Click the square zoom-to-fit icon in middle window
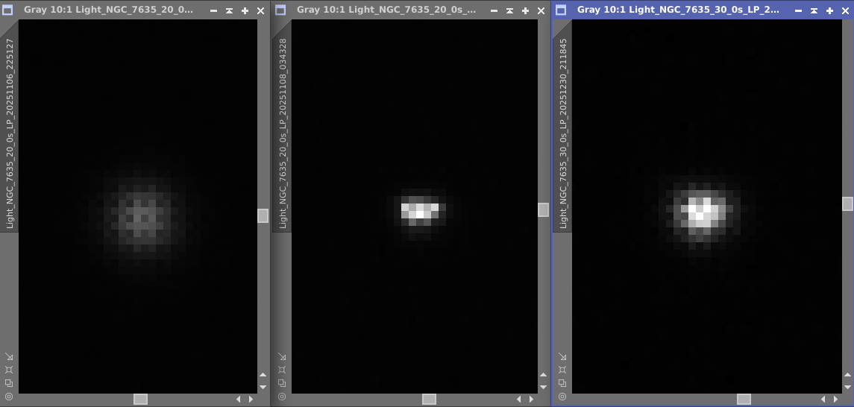The width and height of the screenshot is (854, 407). click(x=282, y=370)
